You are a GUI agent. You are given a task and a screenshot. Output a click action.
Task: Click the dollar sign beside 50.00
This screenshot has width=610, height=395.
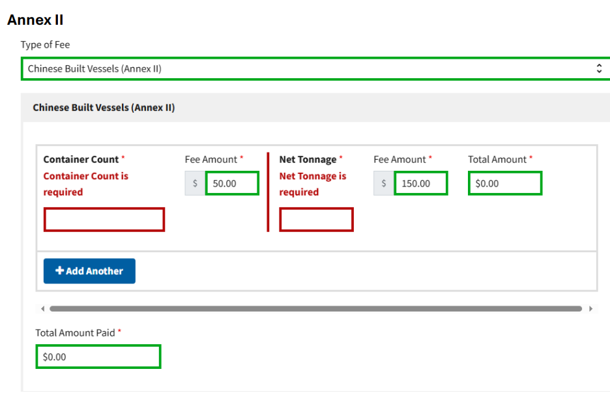tap(195, 183)
